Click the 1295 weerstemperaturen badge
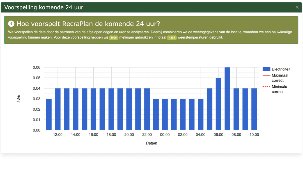 click(172, 38)
